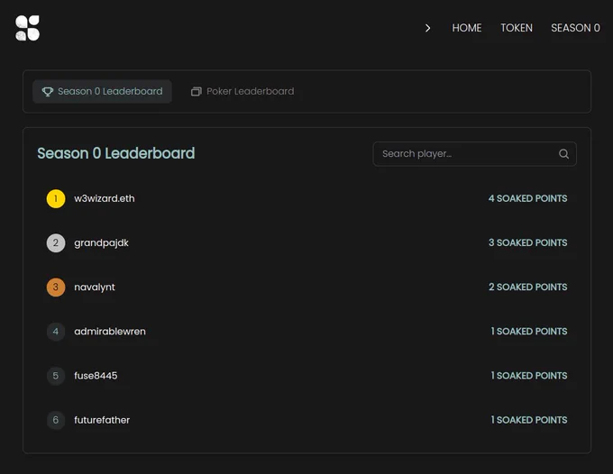Open player navalynt

pyautogui.click(x=95, y=287)
